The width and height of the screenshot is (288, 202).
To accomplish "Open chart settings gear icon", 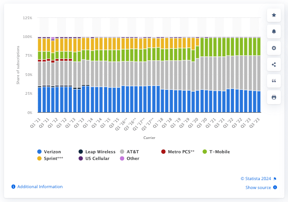I will (x=274, y=48).
